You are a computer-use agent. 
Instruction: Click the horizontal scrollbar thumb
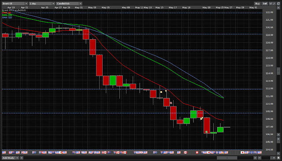point(227,158)
